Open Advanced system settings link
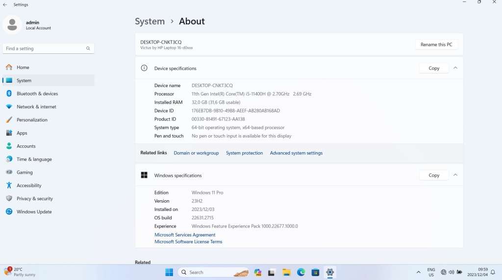 [x=296, y=153]
